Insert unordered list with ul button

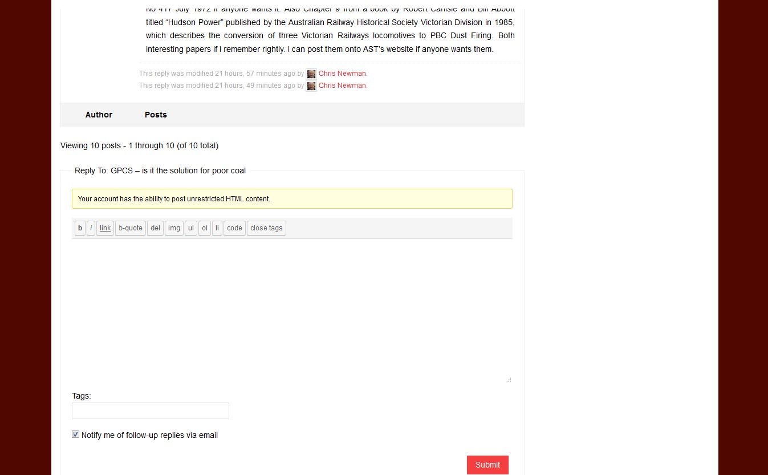(190, 228)
